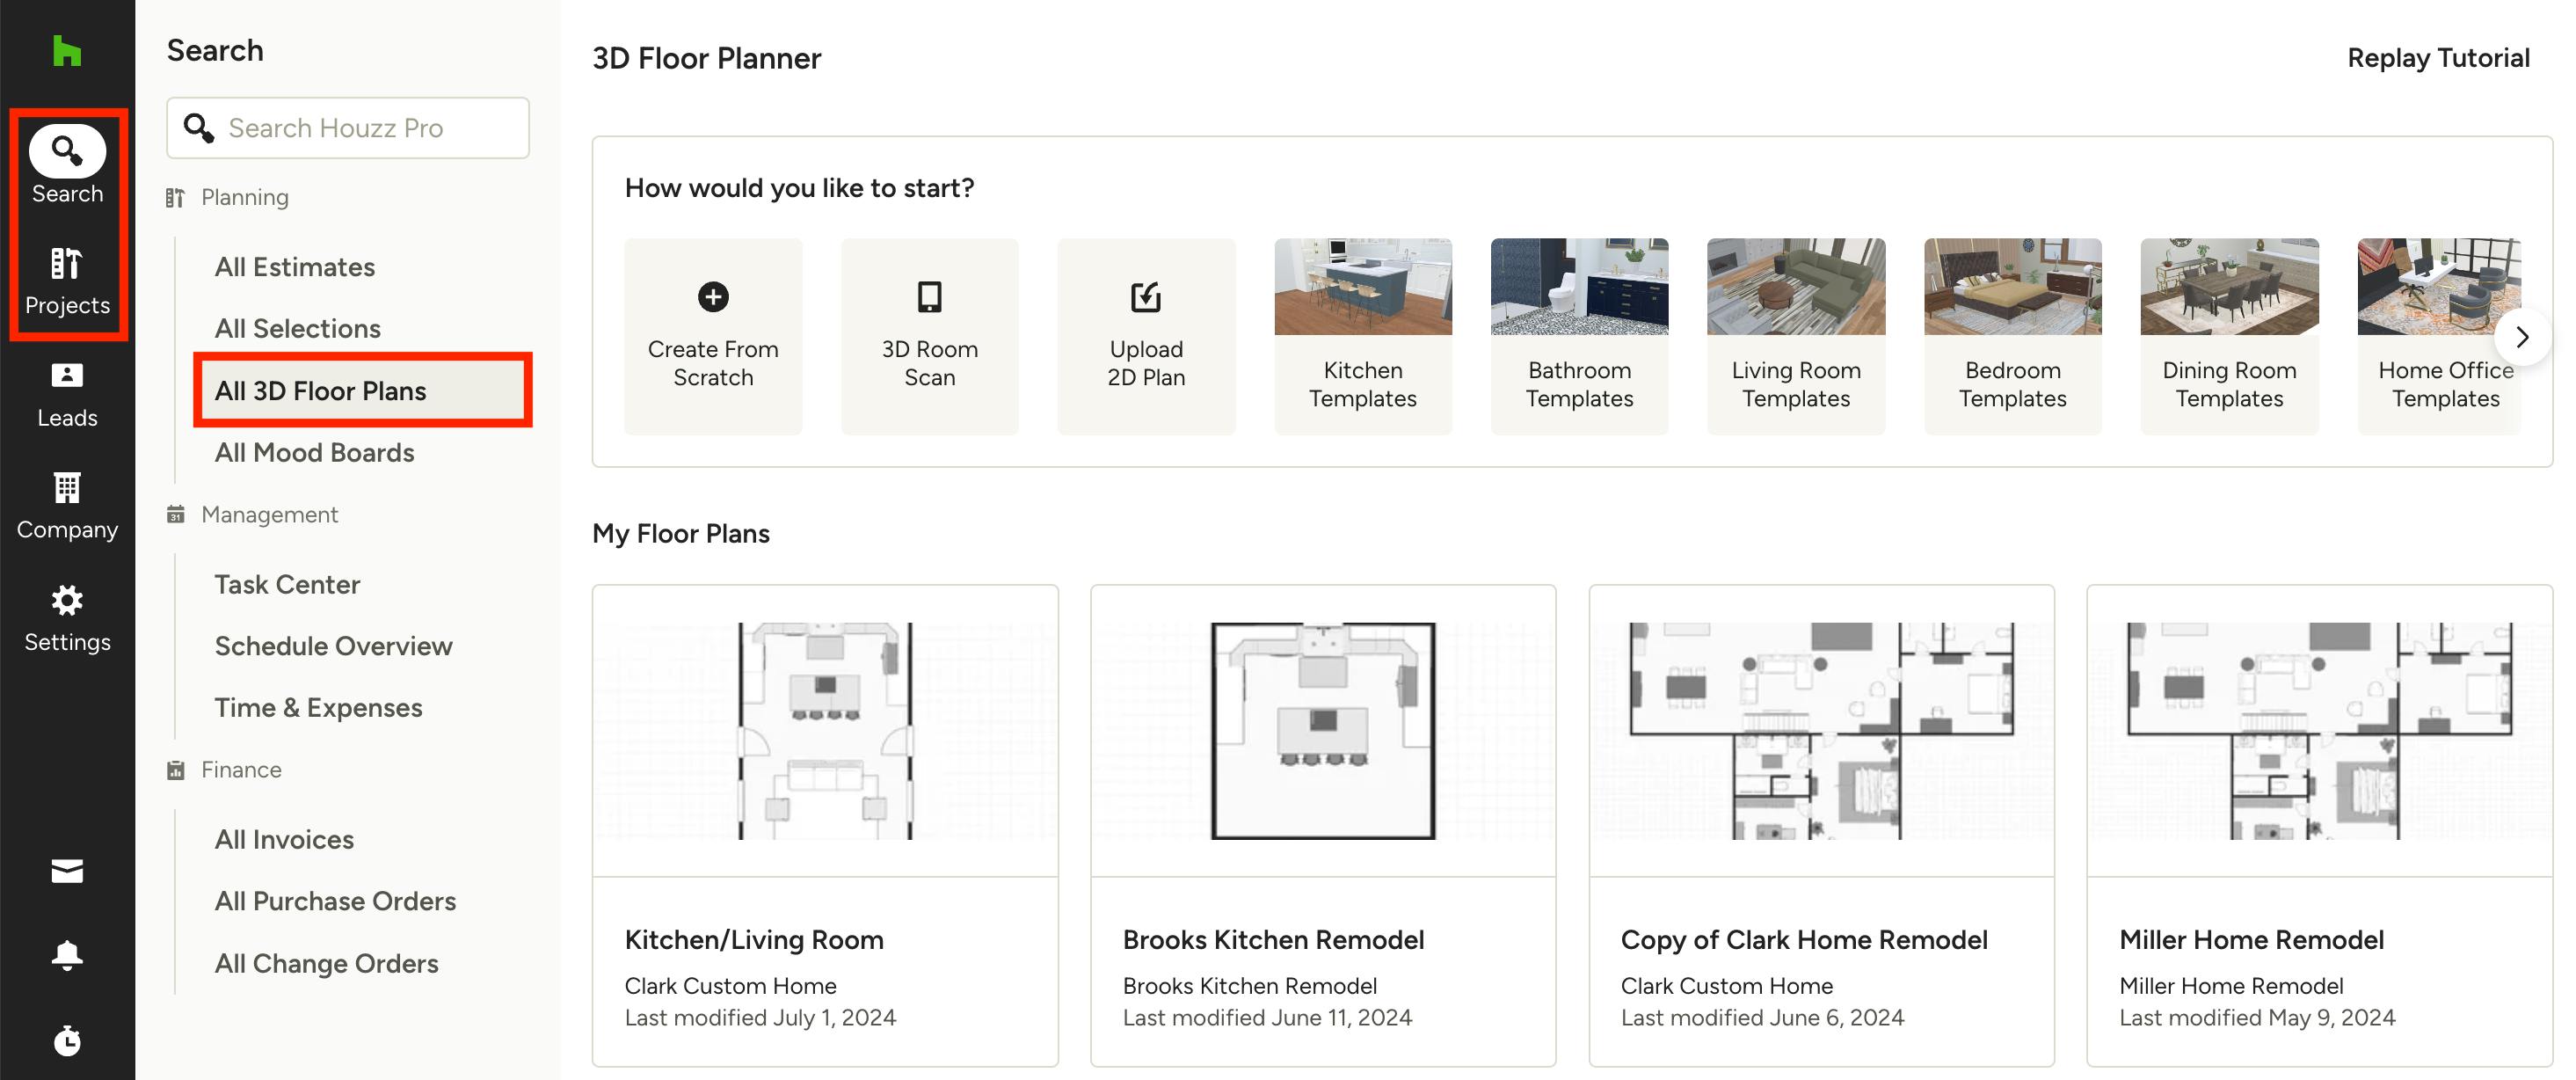Click the 3D Floor Planner page title
This screenshot has height=1080, width=2576.
pos(706,58)
